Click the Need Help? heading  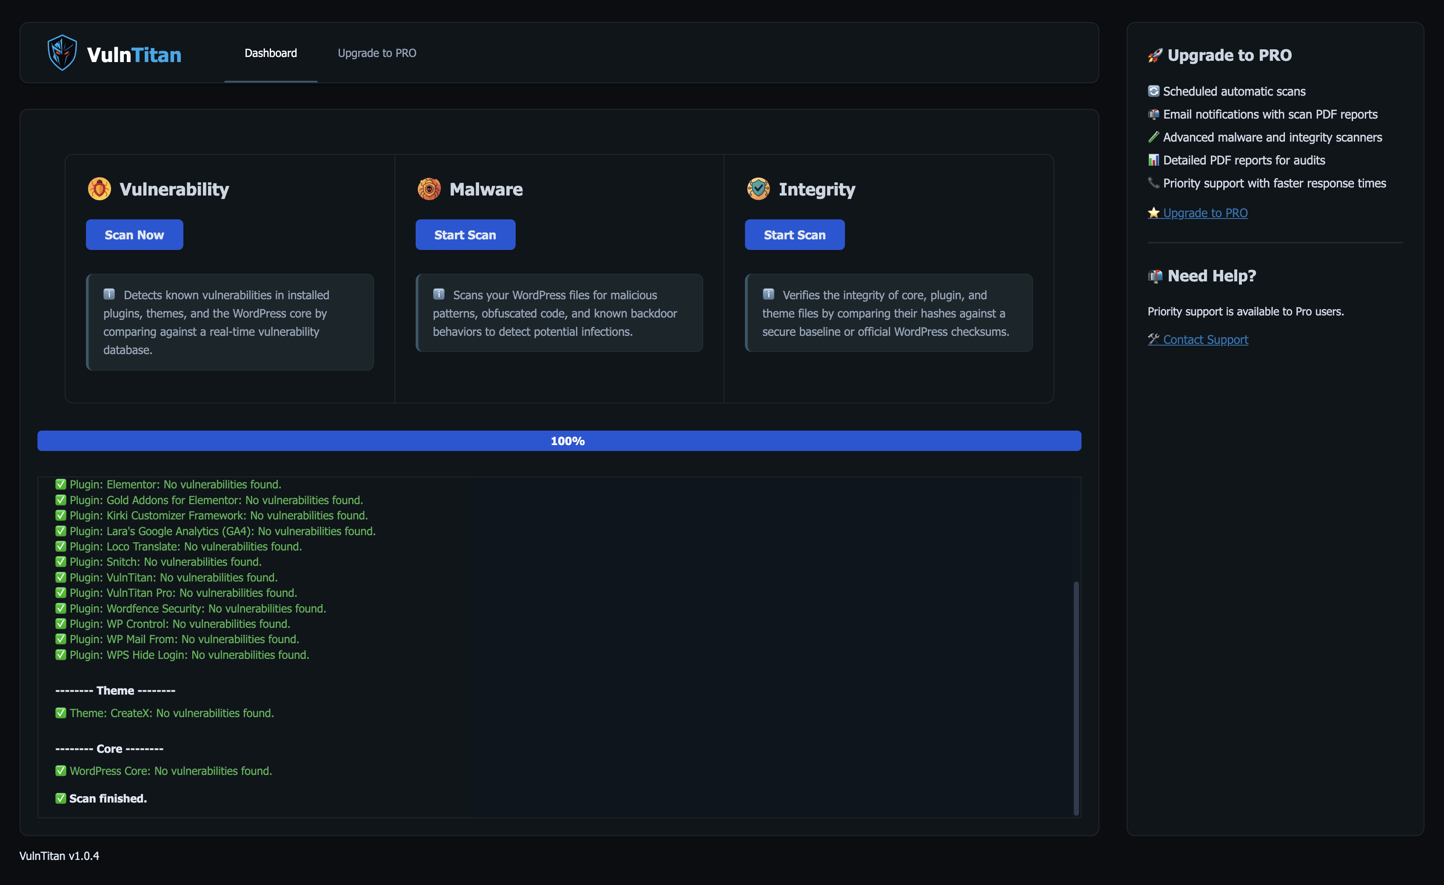[1212, 276]
